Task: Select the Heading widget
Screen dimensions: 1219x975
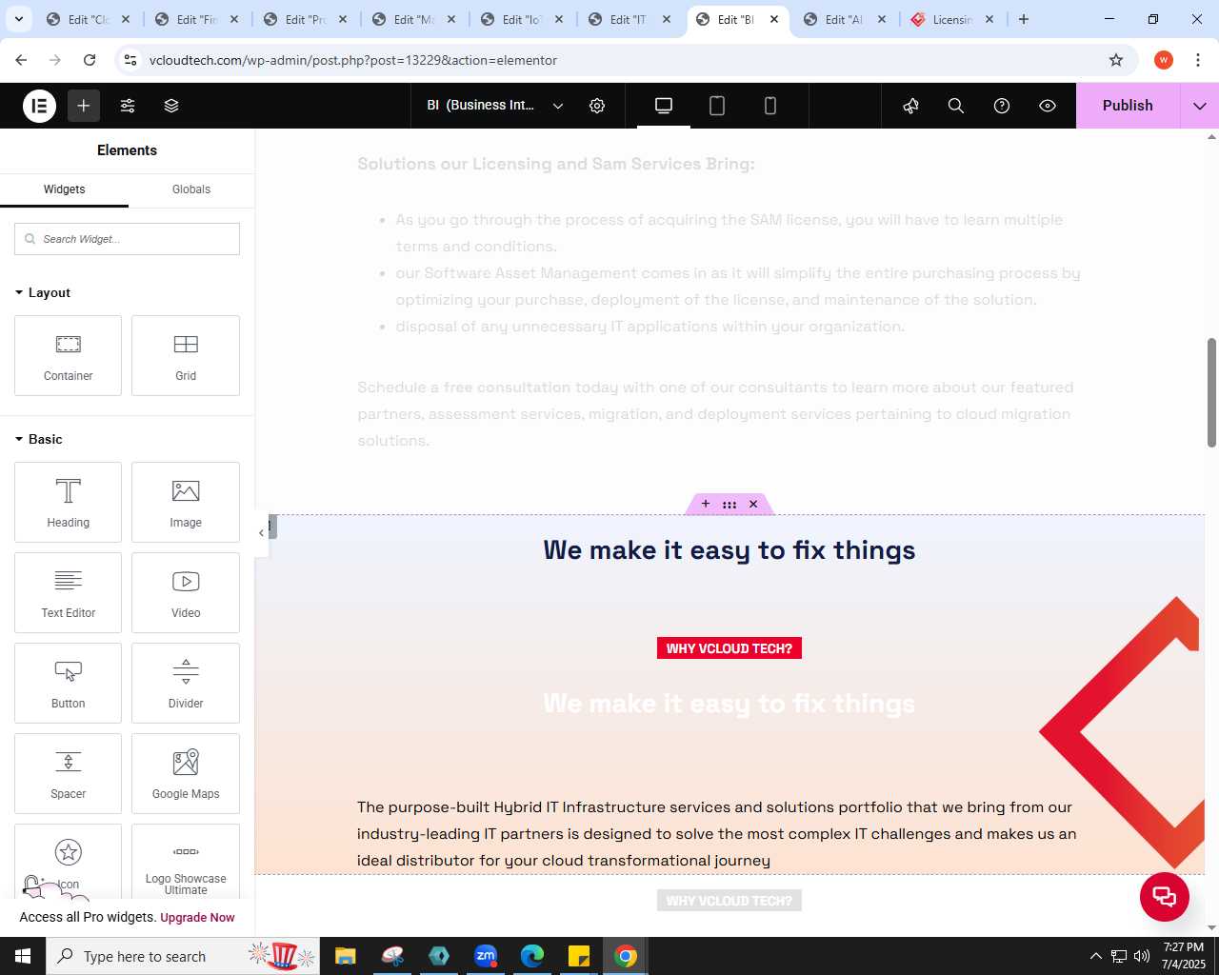Action: pyautogui.click(x=68, y=502)
